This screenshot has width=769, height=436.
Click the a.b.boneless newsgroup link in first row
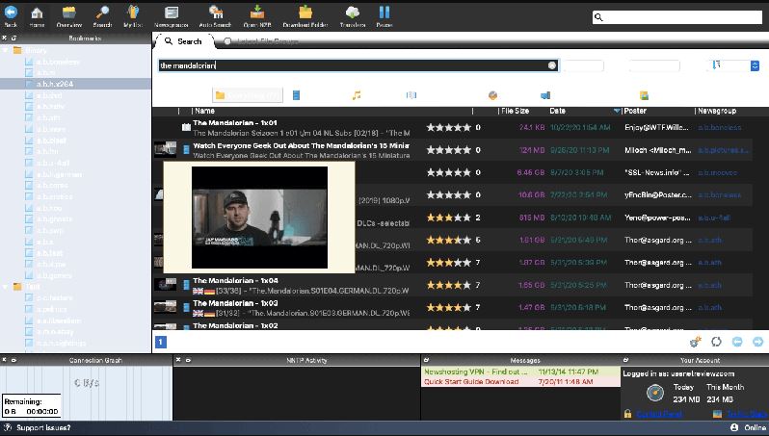pyautogui.click(x=720, y=127)
